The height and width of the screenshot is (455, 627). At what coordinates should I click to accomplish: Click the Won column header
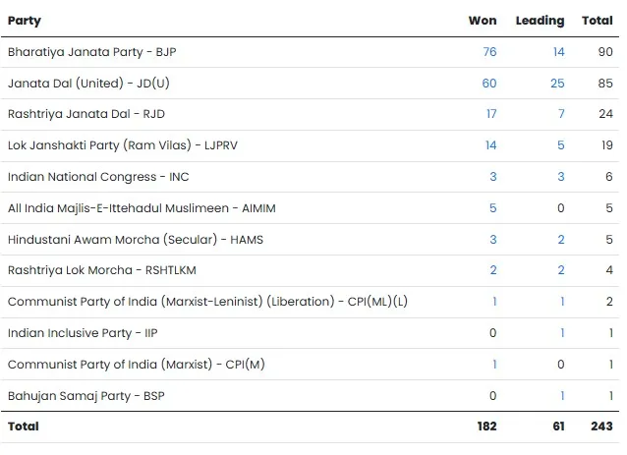(483, 21)
